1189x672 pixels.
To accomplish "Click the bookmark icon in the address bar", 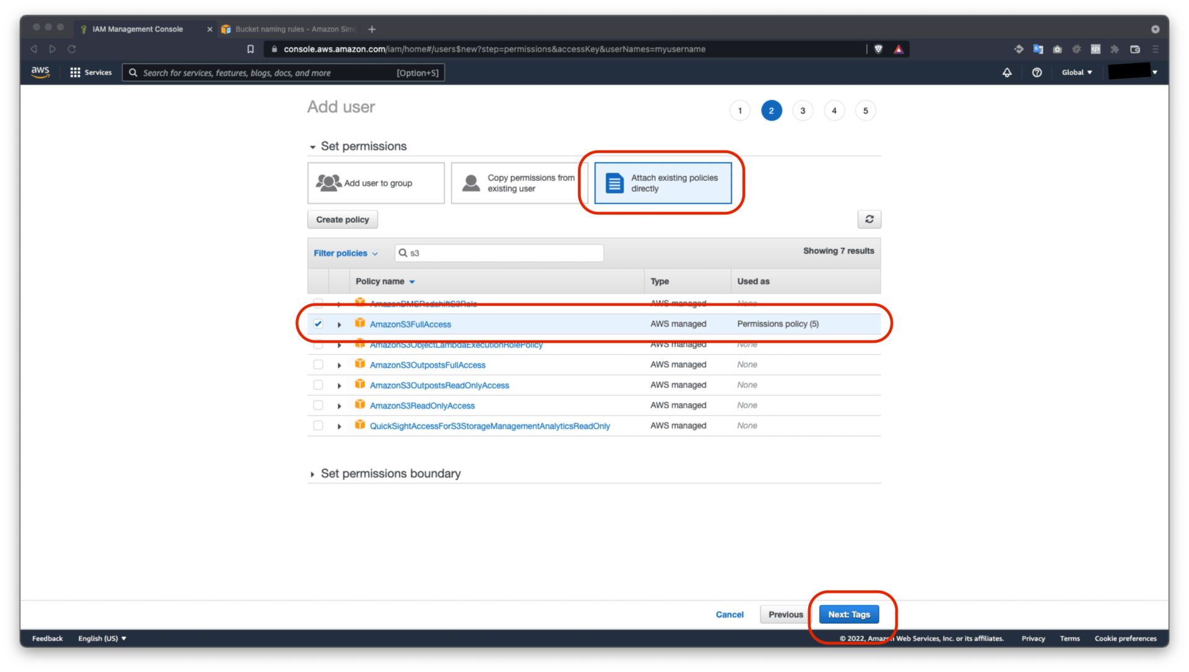I will [250, 49].
